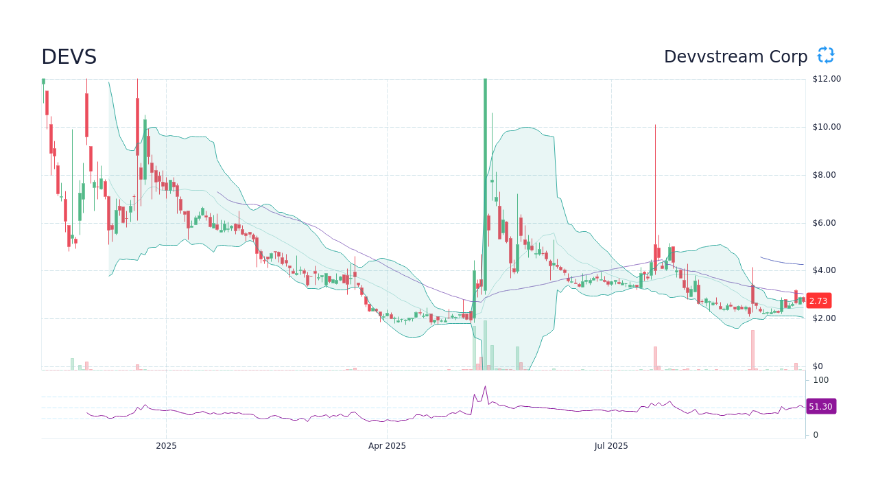Refresh the Devvstream Corp chart data
Image resolution: width=878 pixels, height=494 pixels.
coord(824,56)
